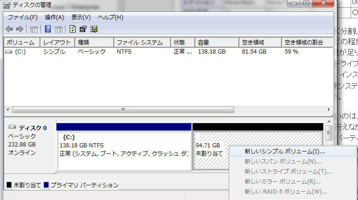Click the 81.54 GB free space cell

(x=254, y=52)
